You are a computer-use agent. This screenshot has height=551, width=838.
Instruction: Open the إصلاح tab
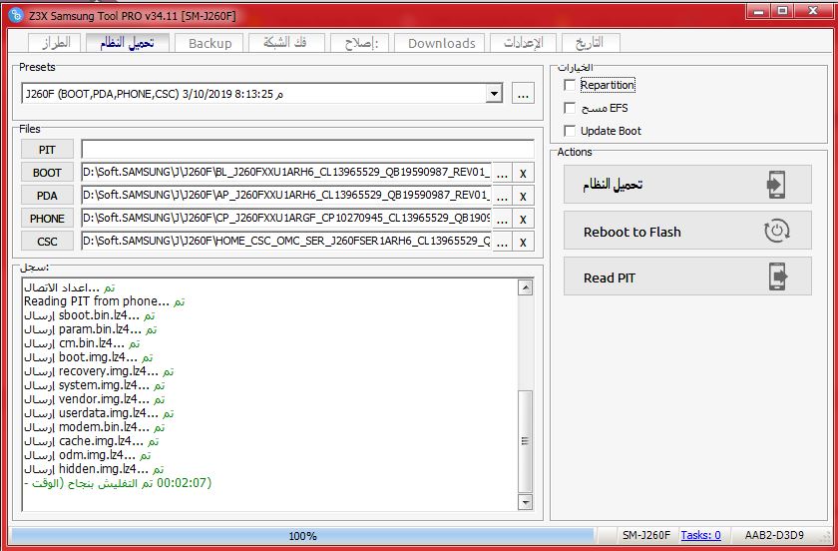coord(361,43)
